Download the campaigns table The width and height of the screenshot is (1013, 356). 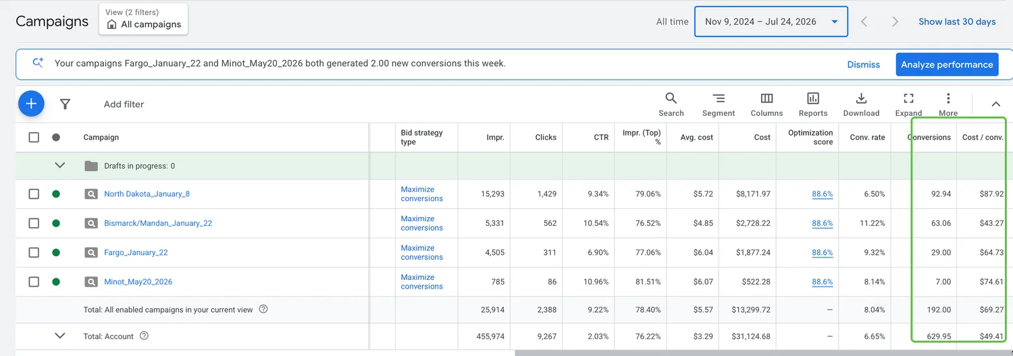[x=861, y=105]
